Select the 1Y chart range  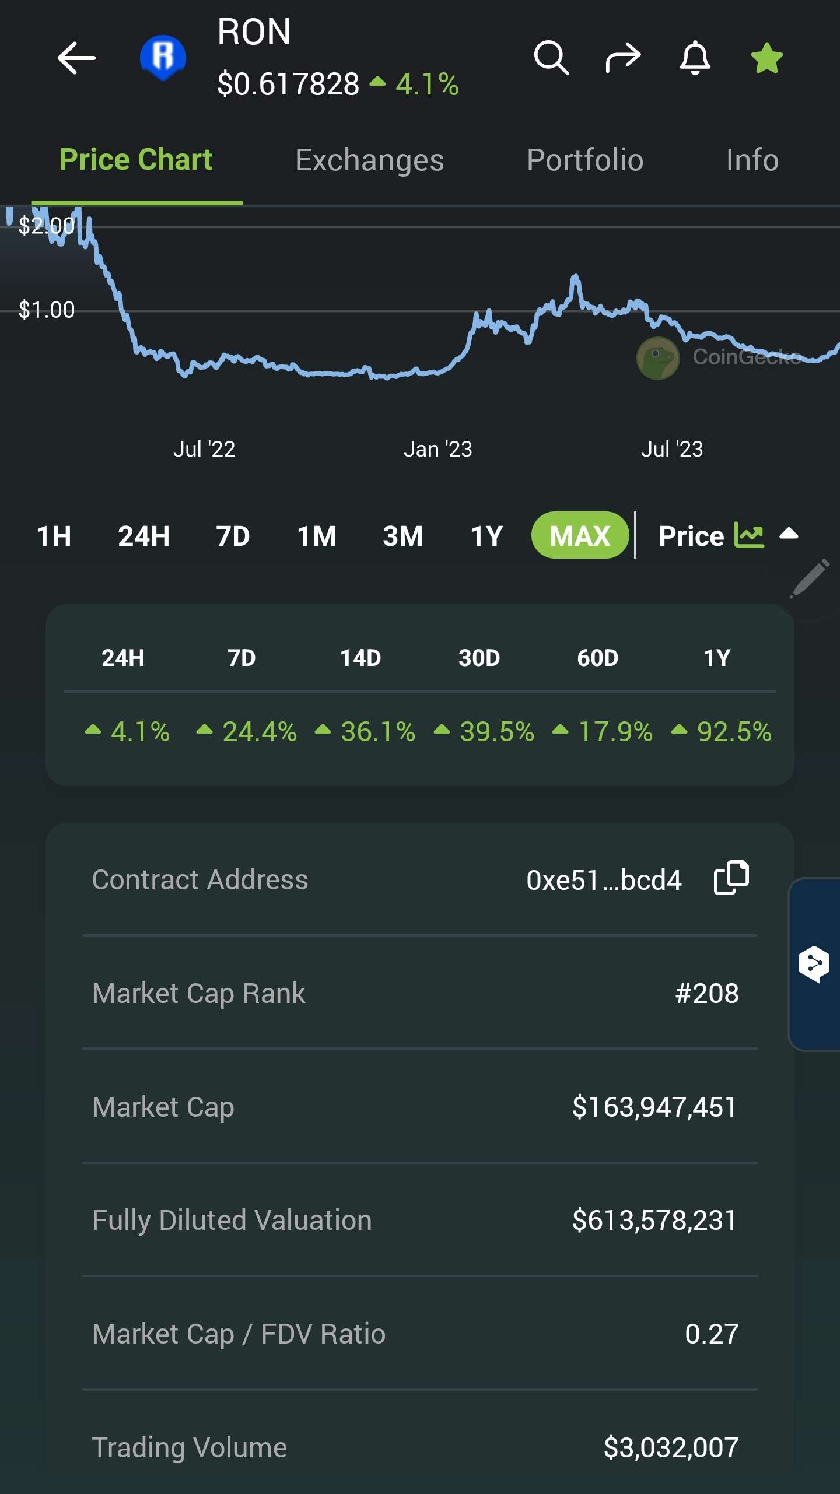pos(487,536)
